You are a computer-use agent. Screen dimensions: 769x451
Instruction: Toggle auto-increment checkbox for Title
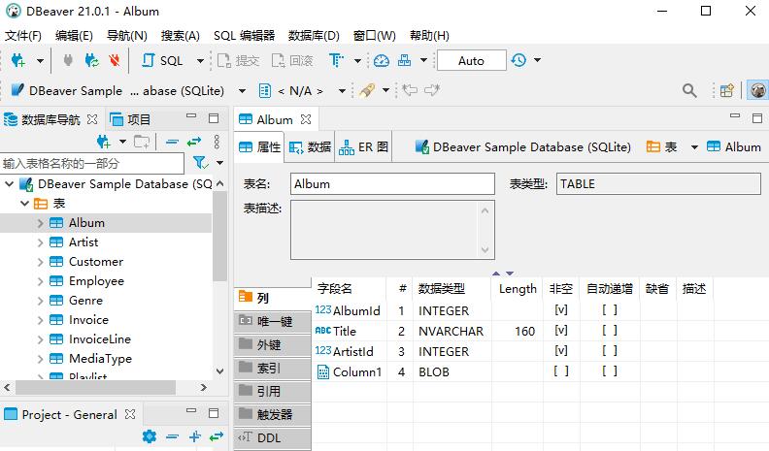pyautogui.click(x=610, y=331)
